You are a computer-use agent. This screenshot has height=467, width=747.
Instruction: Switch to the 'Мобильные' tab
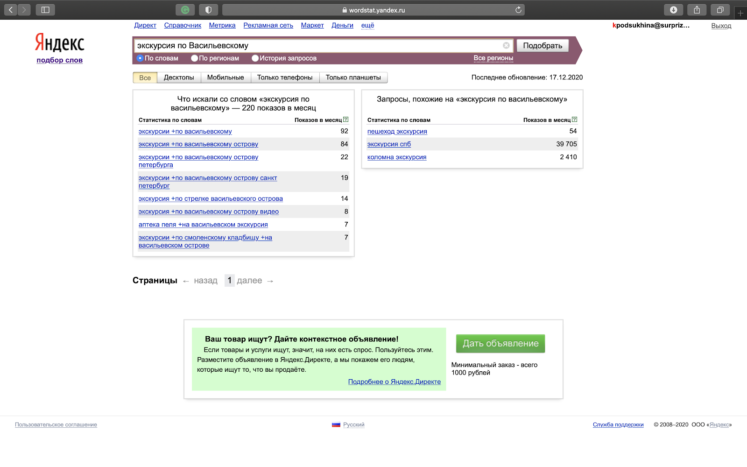pyautogui.click(x=226, y=78)
